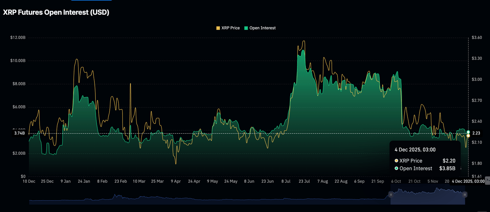Viewport: 490px width, 212px height.
Task: Click the green dot in the tooltip
Action: pos(396,168)
